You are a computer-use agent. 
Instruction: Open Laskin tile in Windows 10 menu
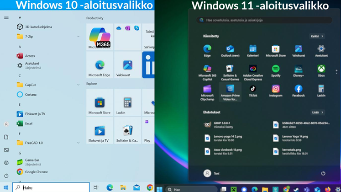point(127,102)
